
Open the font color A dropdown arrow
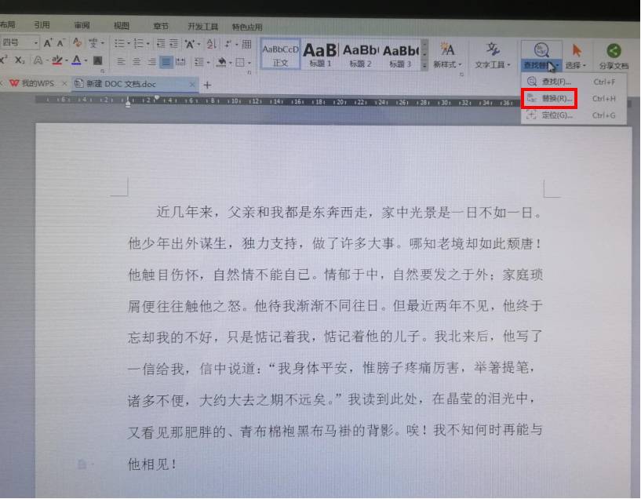coord(85,60)
